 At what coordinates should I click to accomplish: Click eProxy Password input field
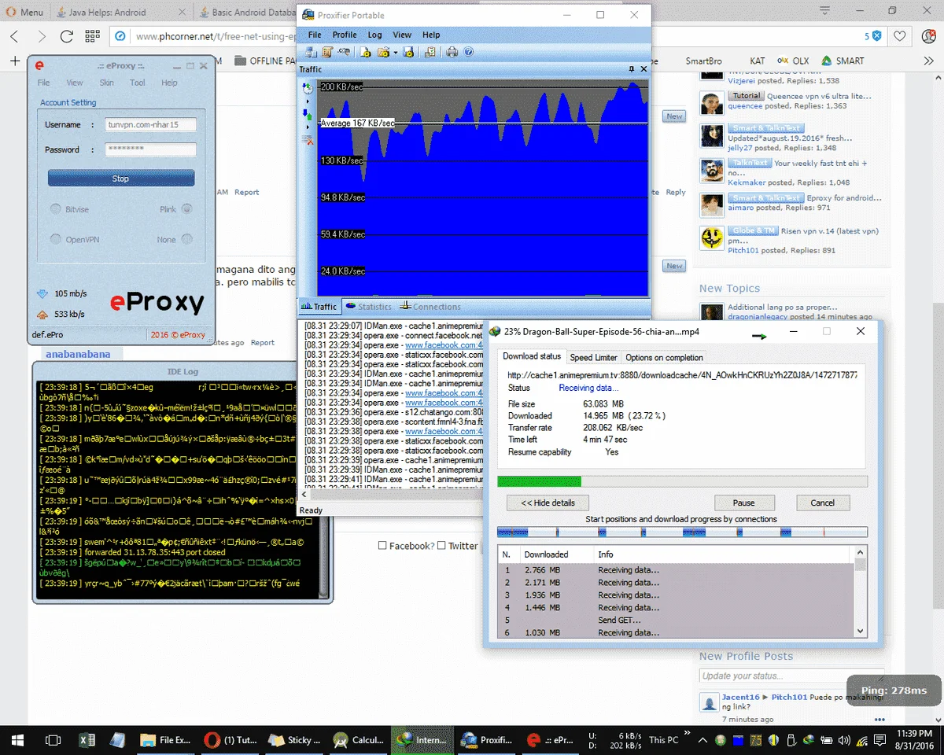150,150
